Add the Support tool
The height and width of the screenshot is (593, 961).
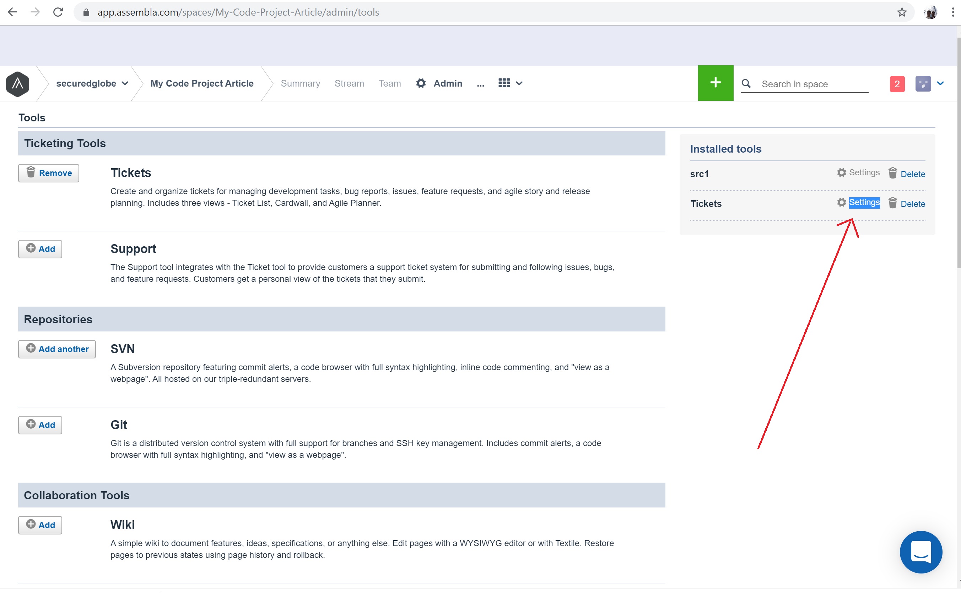point(40,249)
